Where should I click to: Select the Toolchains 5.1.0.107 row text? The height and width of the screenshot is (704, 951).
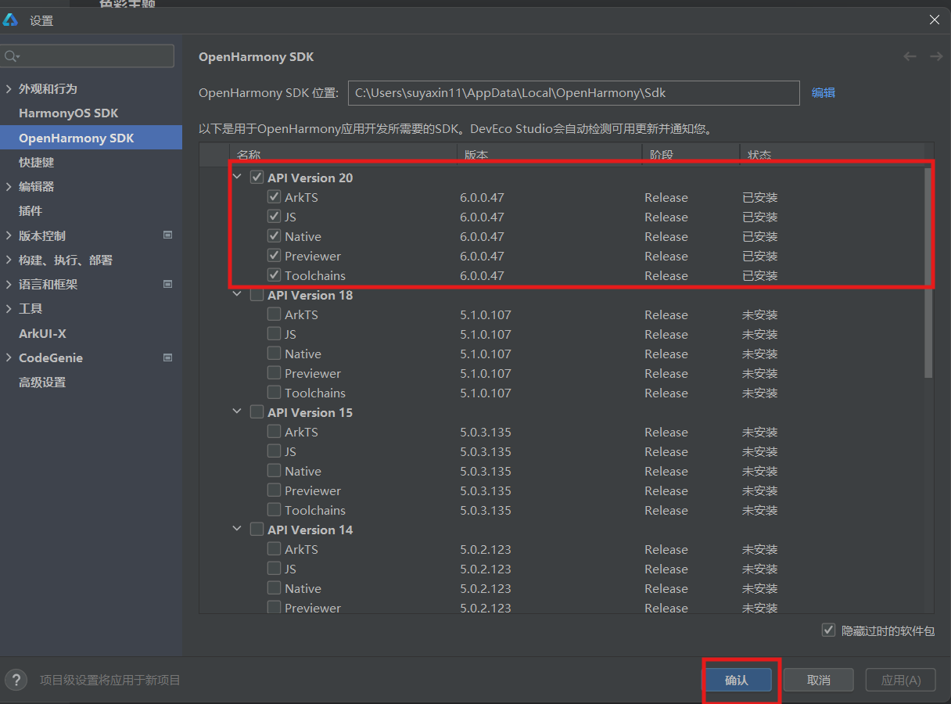click(315, 393)
